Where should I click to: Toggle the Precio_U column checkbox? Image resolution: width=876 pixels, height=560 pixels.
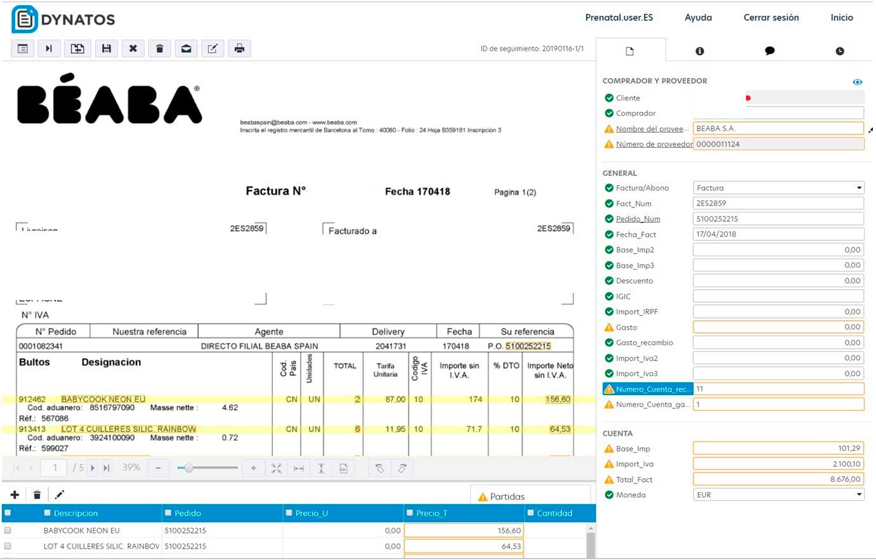(x=289, y=512)
